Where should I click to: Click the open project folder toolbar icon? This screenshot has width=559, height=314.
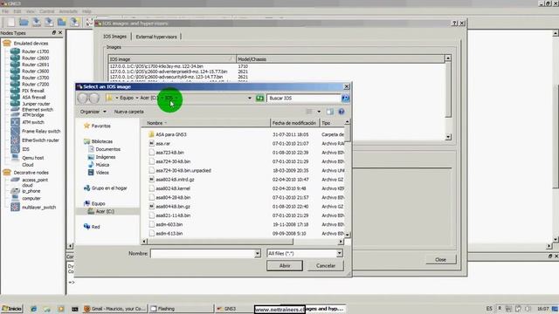click(24, 22)
